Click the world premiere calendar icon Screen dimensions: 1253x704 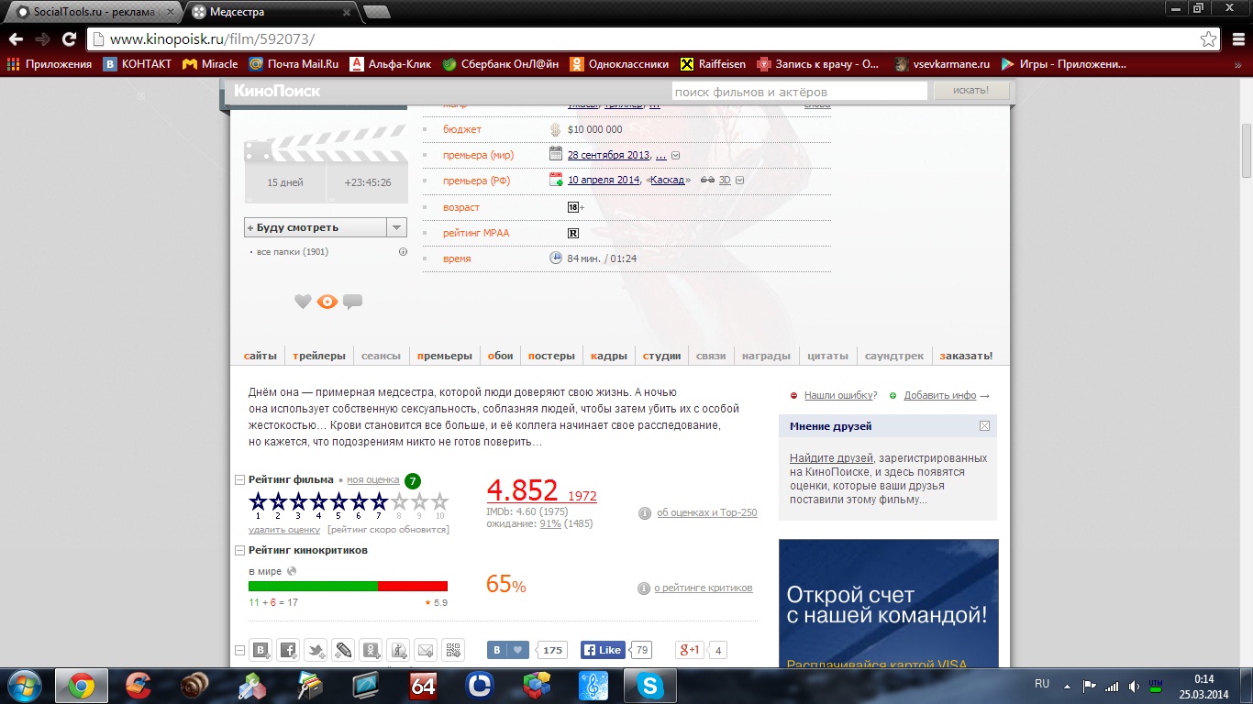[x=556, y=154]
